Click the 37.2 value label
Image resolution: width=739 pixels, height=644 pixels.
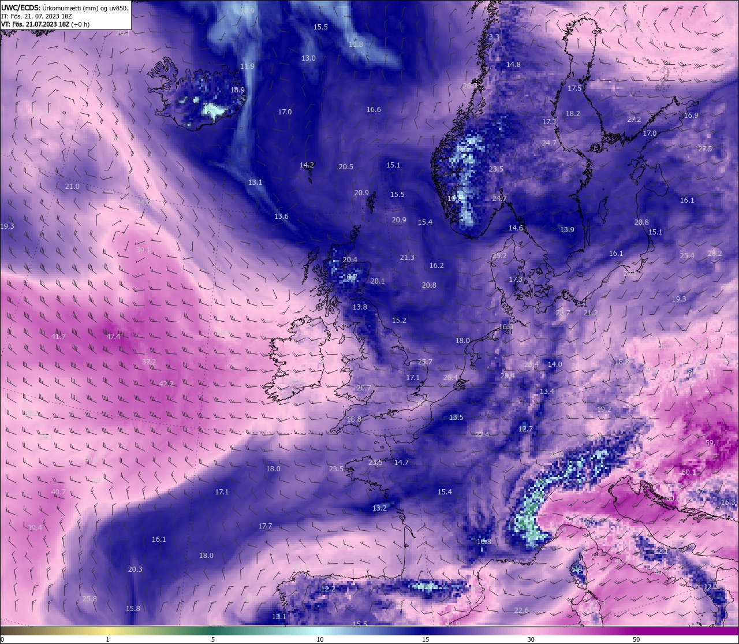[x=149, y=362]
